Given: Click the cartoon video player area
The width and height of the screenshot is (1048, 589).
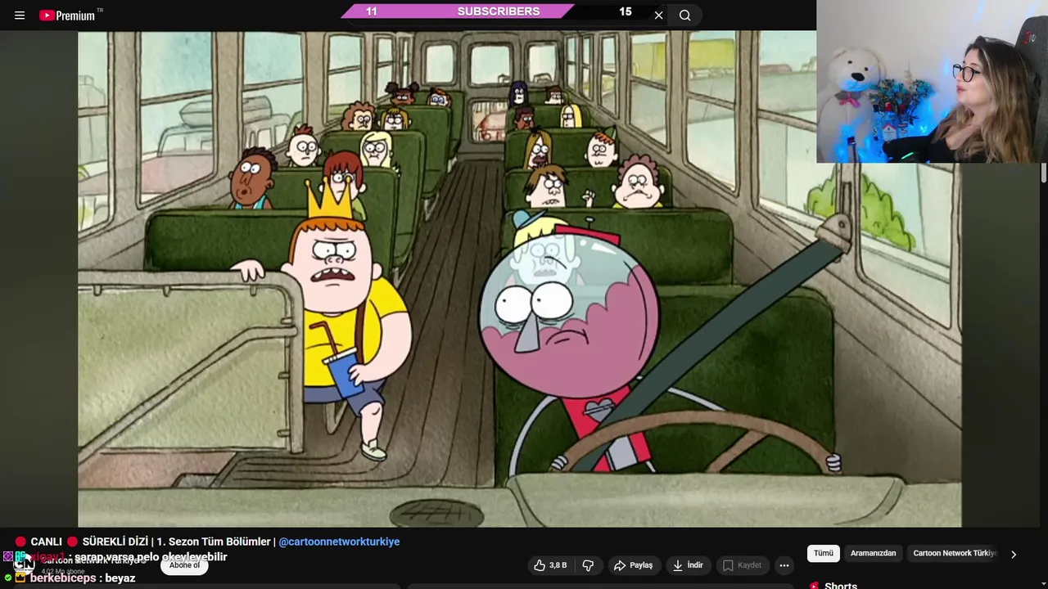Looking at the screenshot, I should point(520,279).
